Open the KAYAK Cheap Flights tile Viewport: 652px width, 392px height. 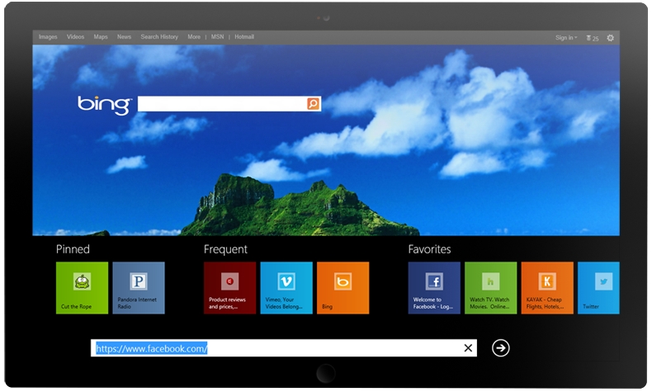tap(547, 288)
